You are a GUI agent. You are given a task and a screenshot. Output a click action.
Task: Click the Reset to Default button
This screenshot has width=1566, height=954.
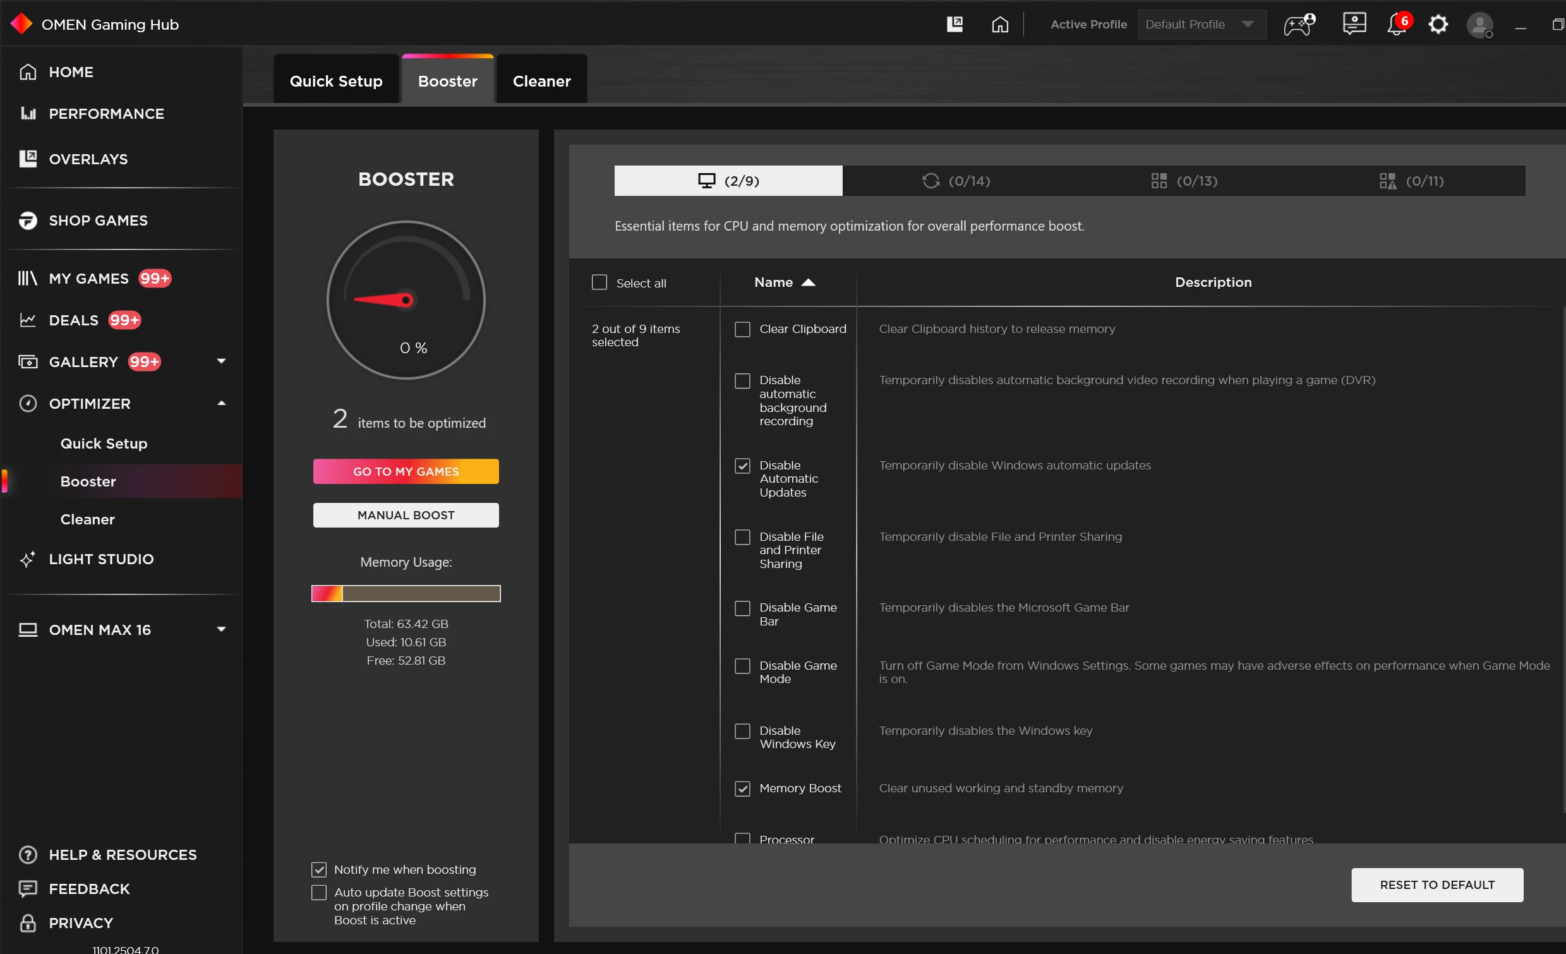click(x=1437, y=884)
